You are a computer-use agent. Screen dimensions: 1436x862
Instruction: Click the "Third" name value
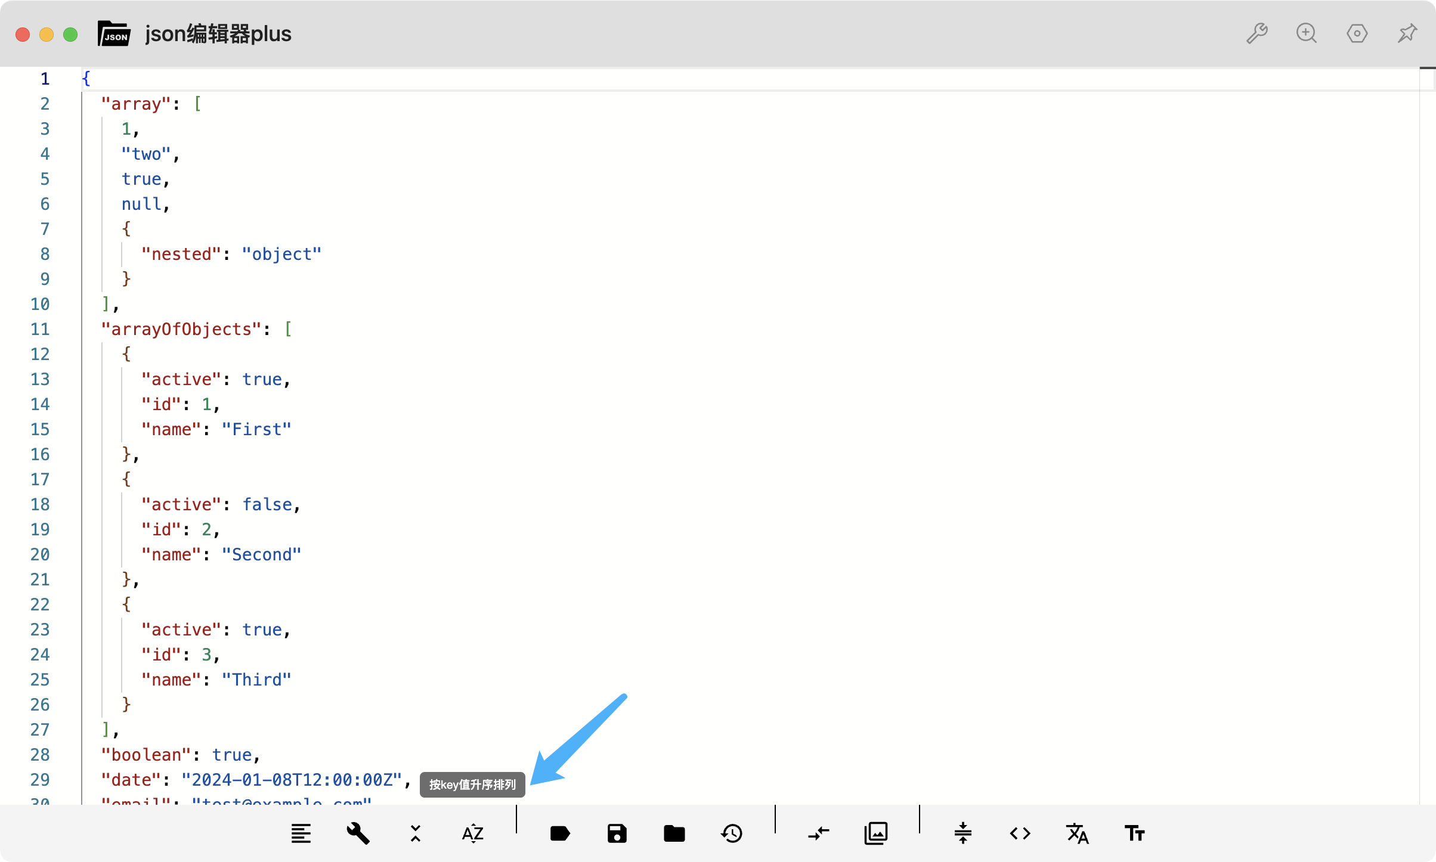click(x=256, y=680)
